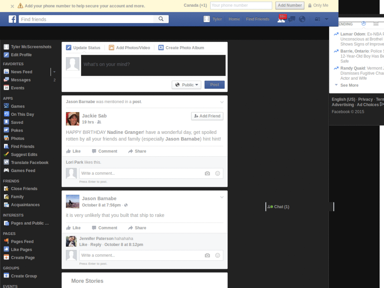
Task: Comment on Jason Barnabe's post
Action: [x=105, y=228]
